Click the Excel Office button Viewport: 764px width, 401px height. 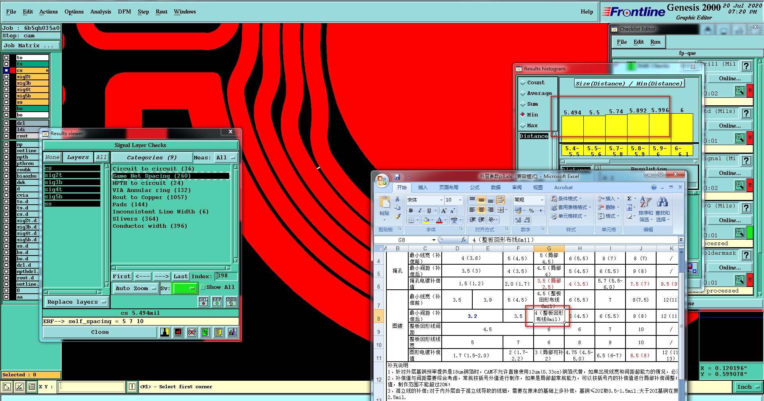[x=382, y=180]
